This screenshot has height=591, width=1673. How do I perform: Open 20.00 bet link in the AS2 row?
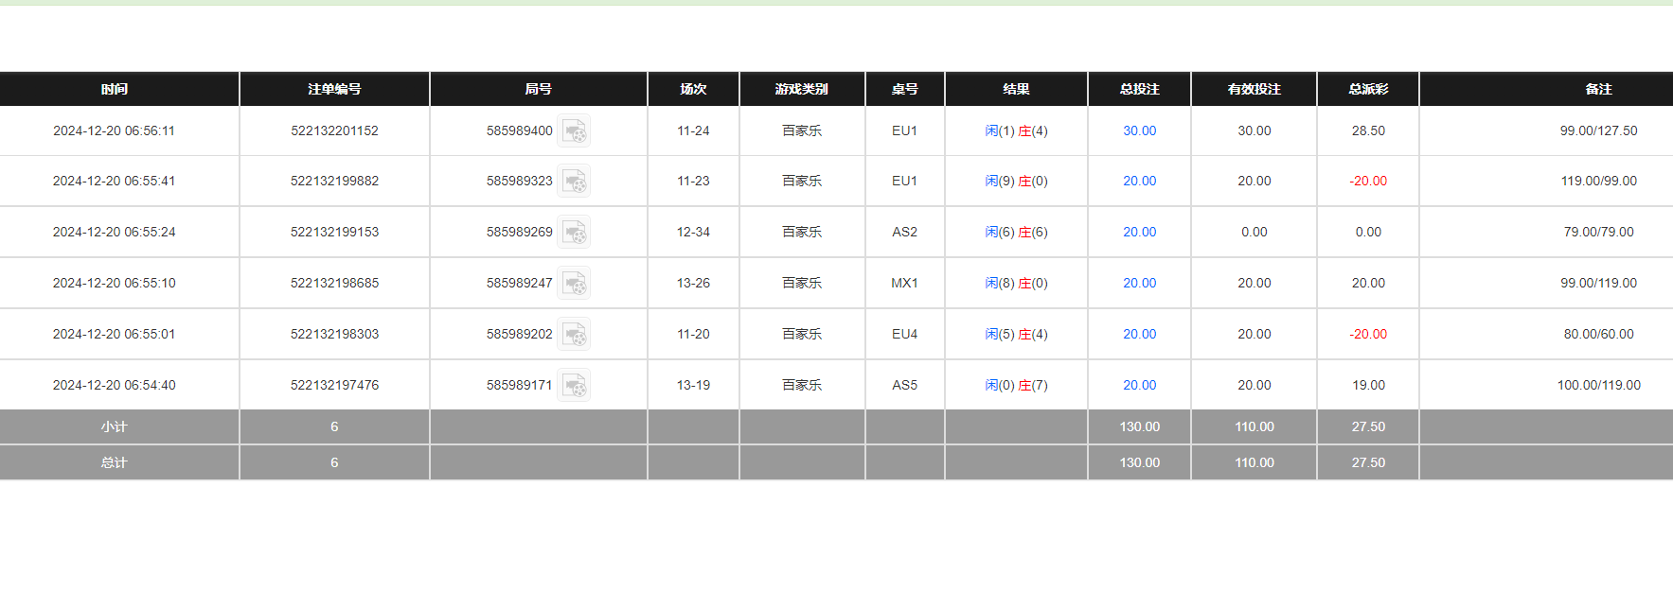point(1139,232)
